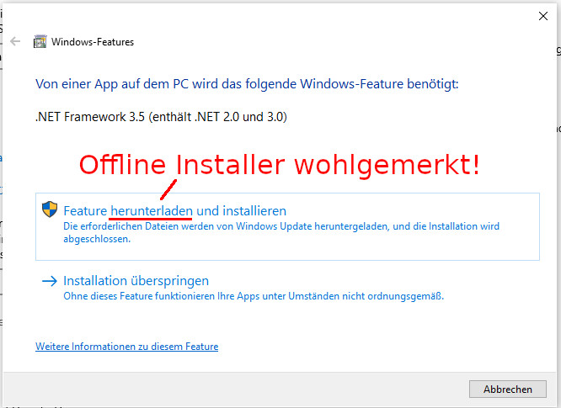Open "Weitere Informationen zu diesem Feature" link
The image size is (561, 408).
[x=126, y=347]
